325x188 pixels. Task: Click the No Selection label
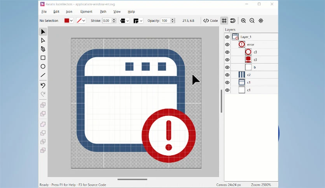(x=49, y=21)
